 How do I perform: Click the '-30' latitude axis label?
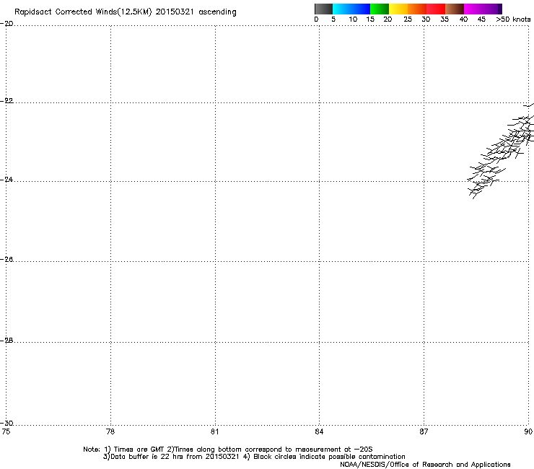click(6, 423)
